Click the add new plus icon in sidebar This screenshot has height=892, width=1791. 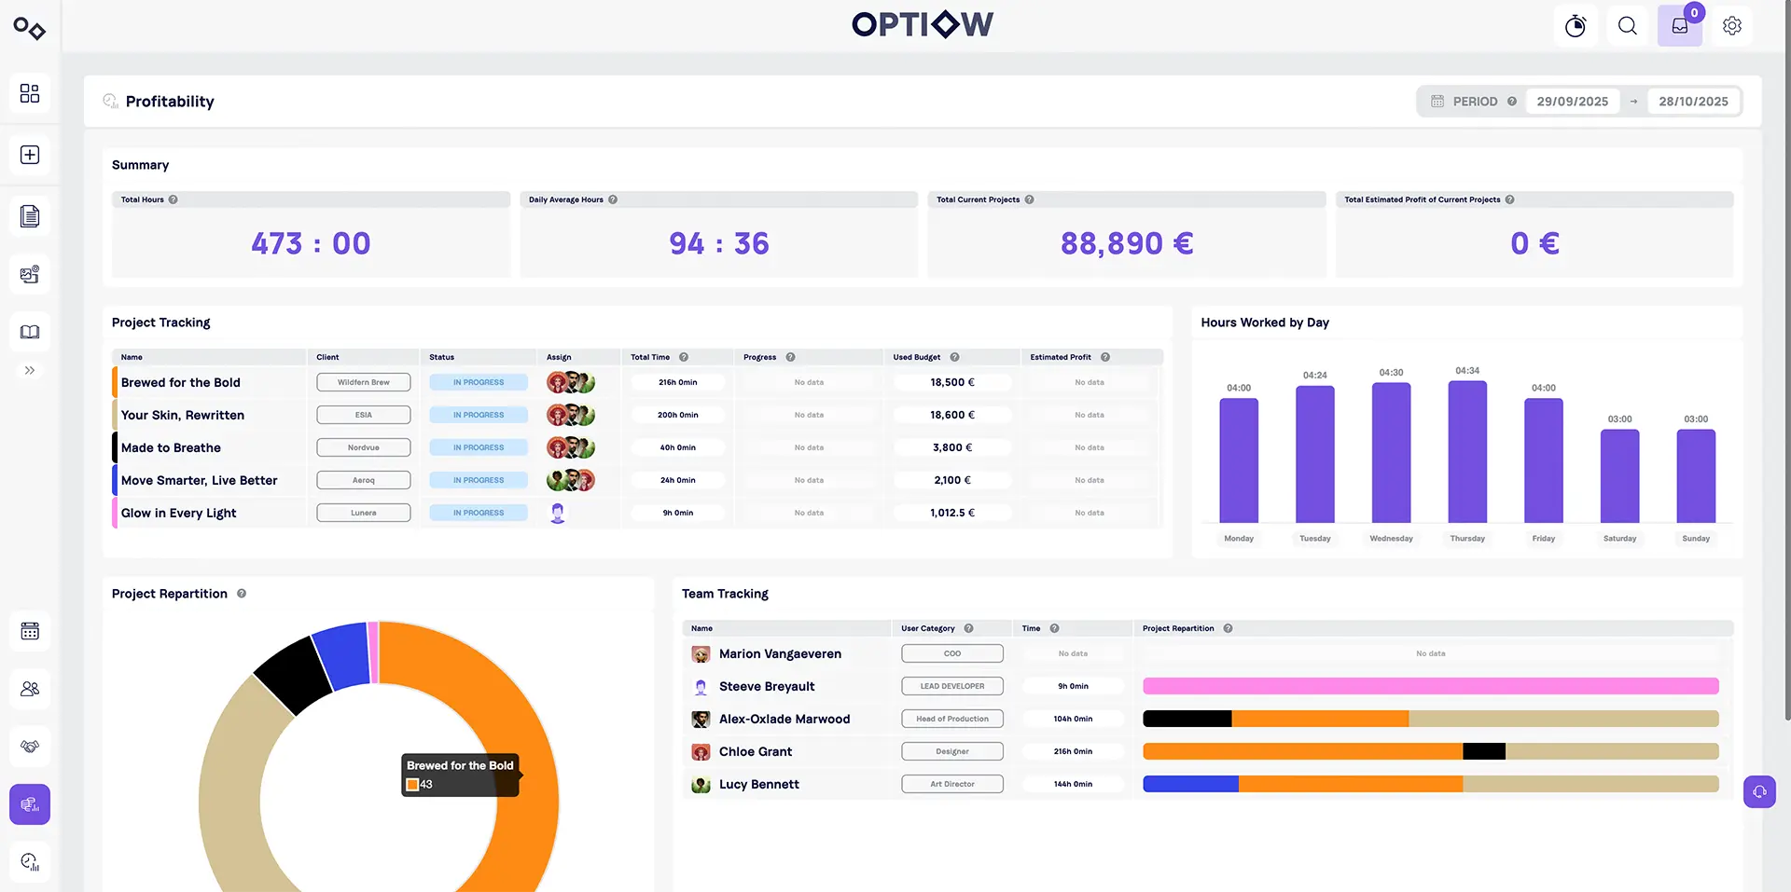point(30,155)
